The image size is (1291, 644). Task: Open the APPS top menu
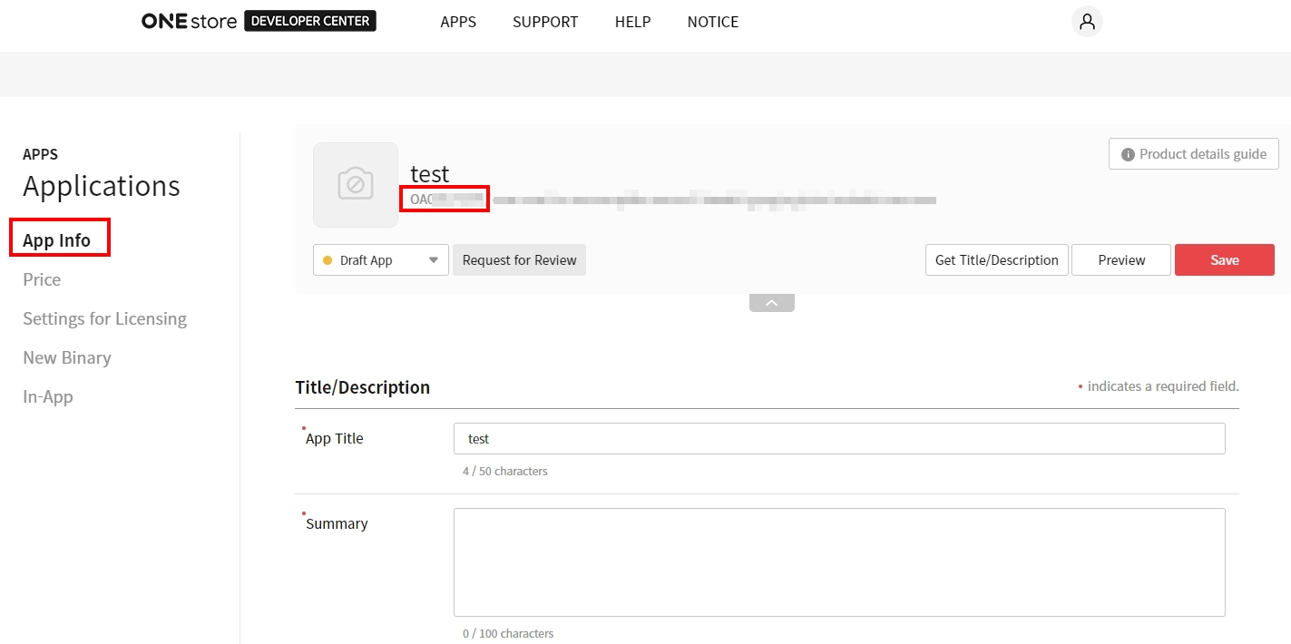pyautogui.click(x=458, y=22)
